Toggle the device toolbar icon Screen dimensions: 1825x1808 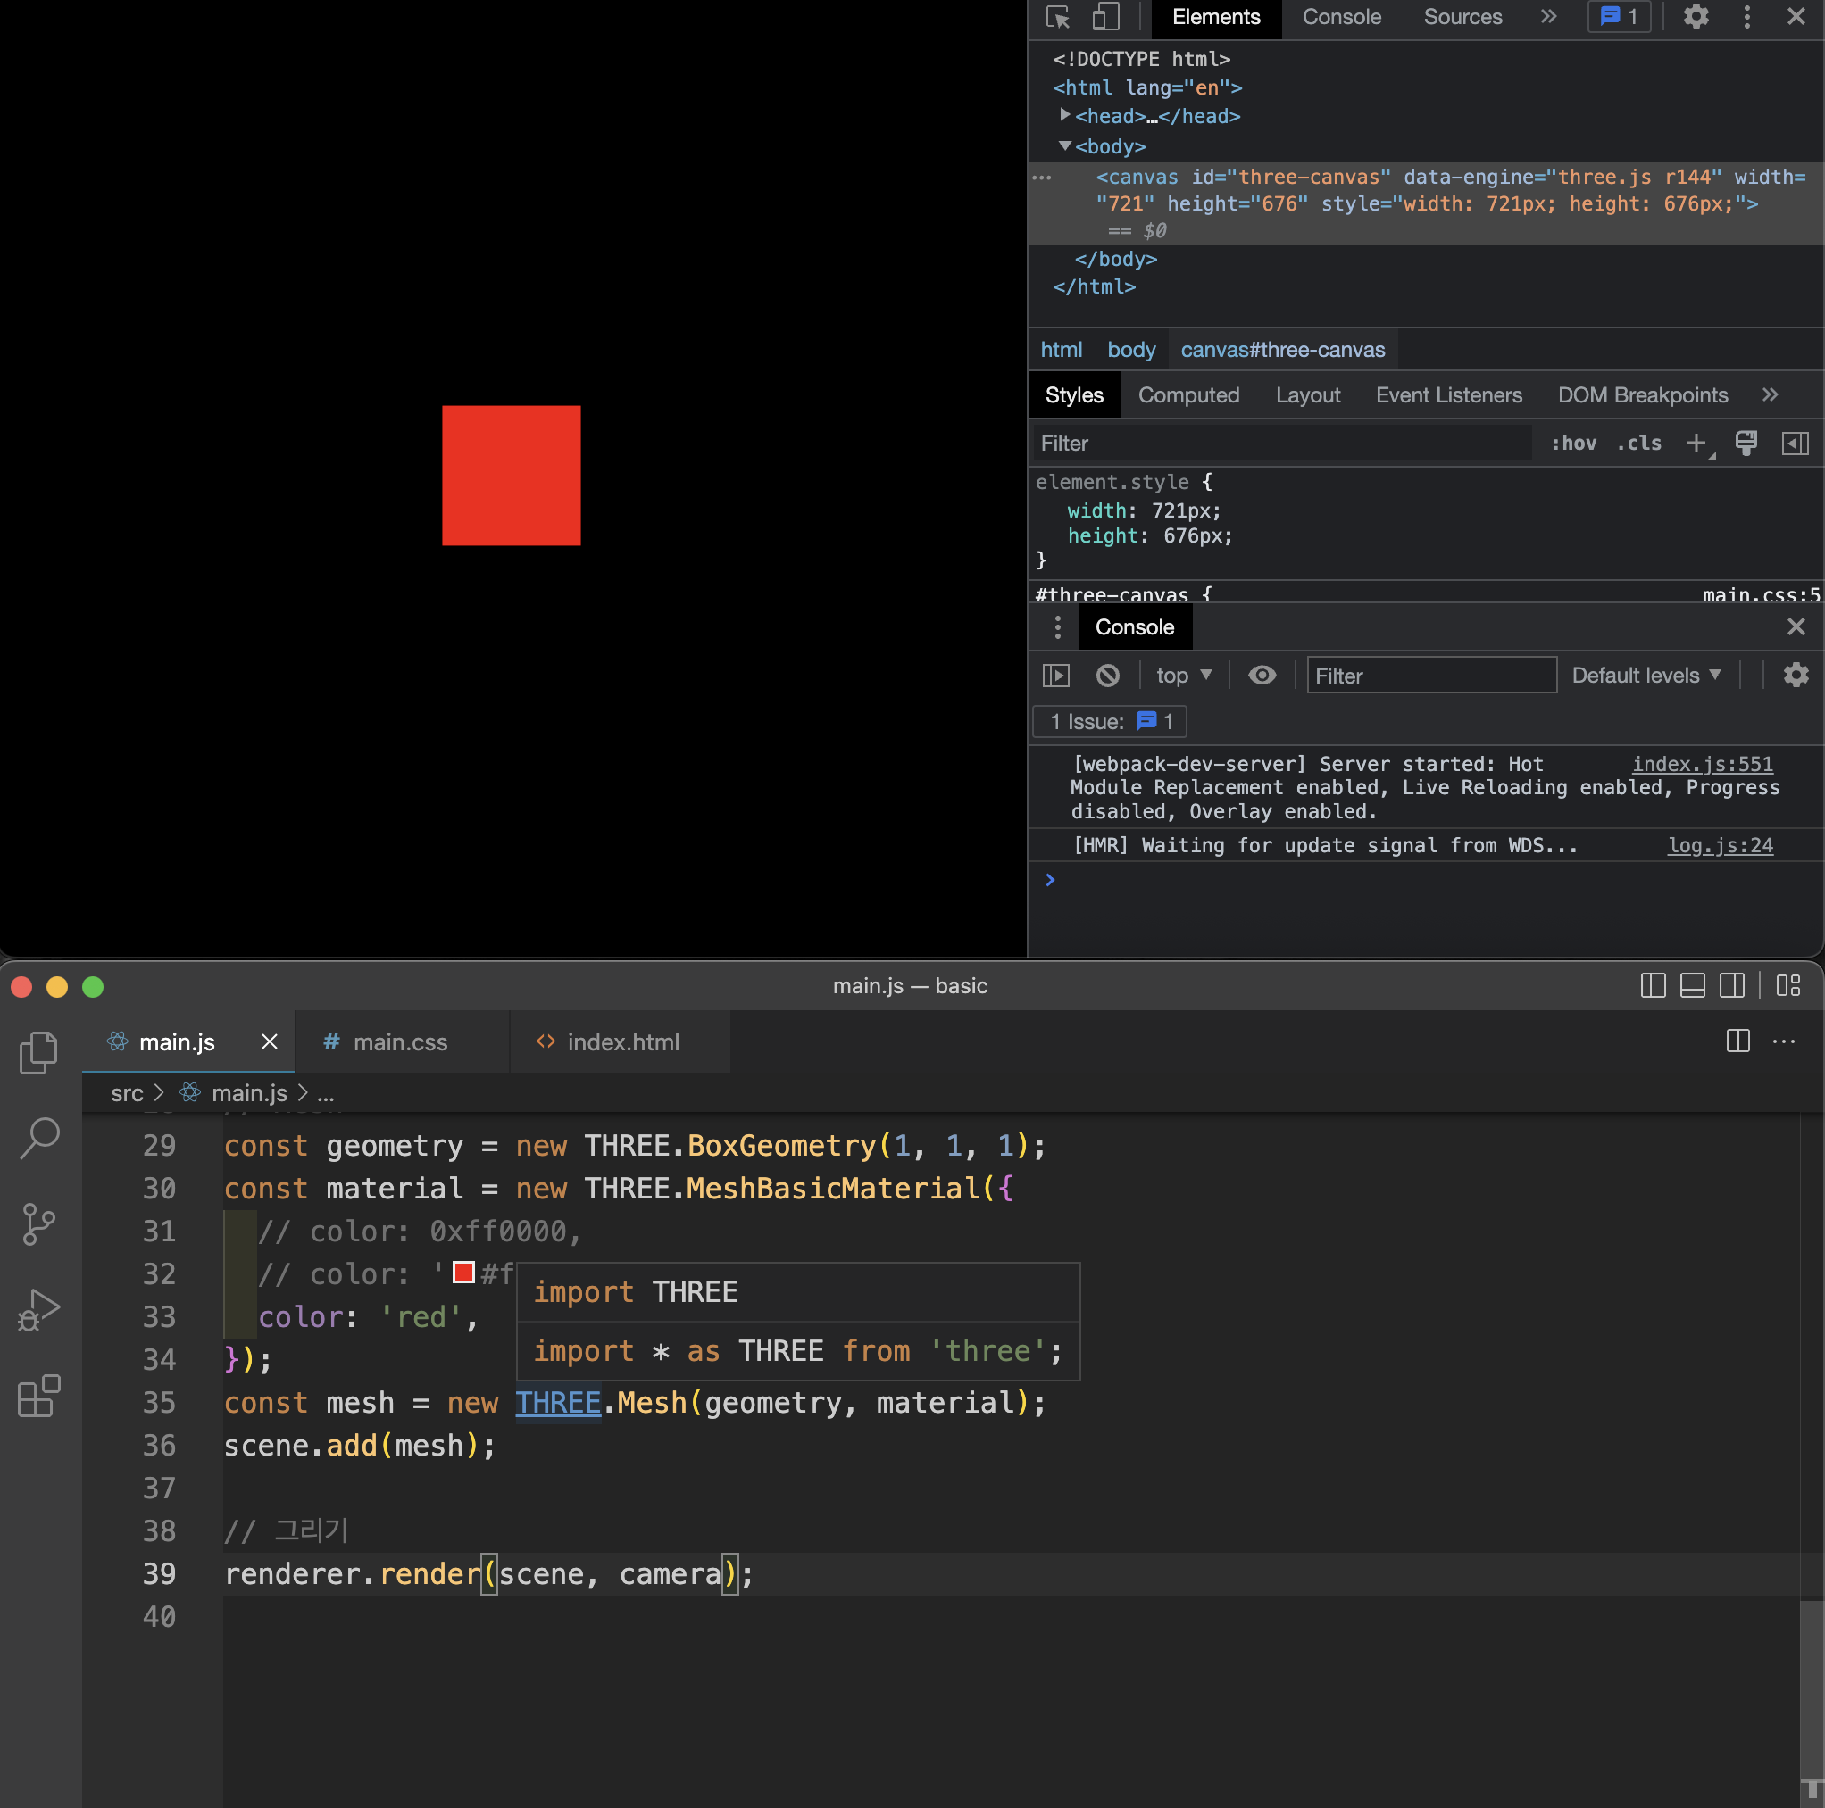click(x=1106, y=17)
